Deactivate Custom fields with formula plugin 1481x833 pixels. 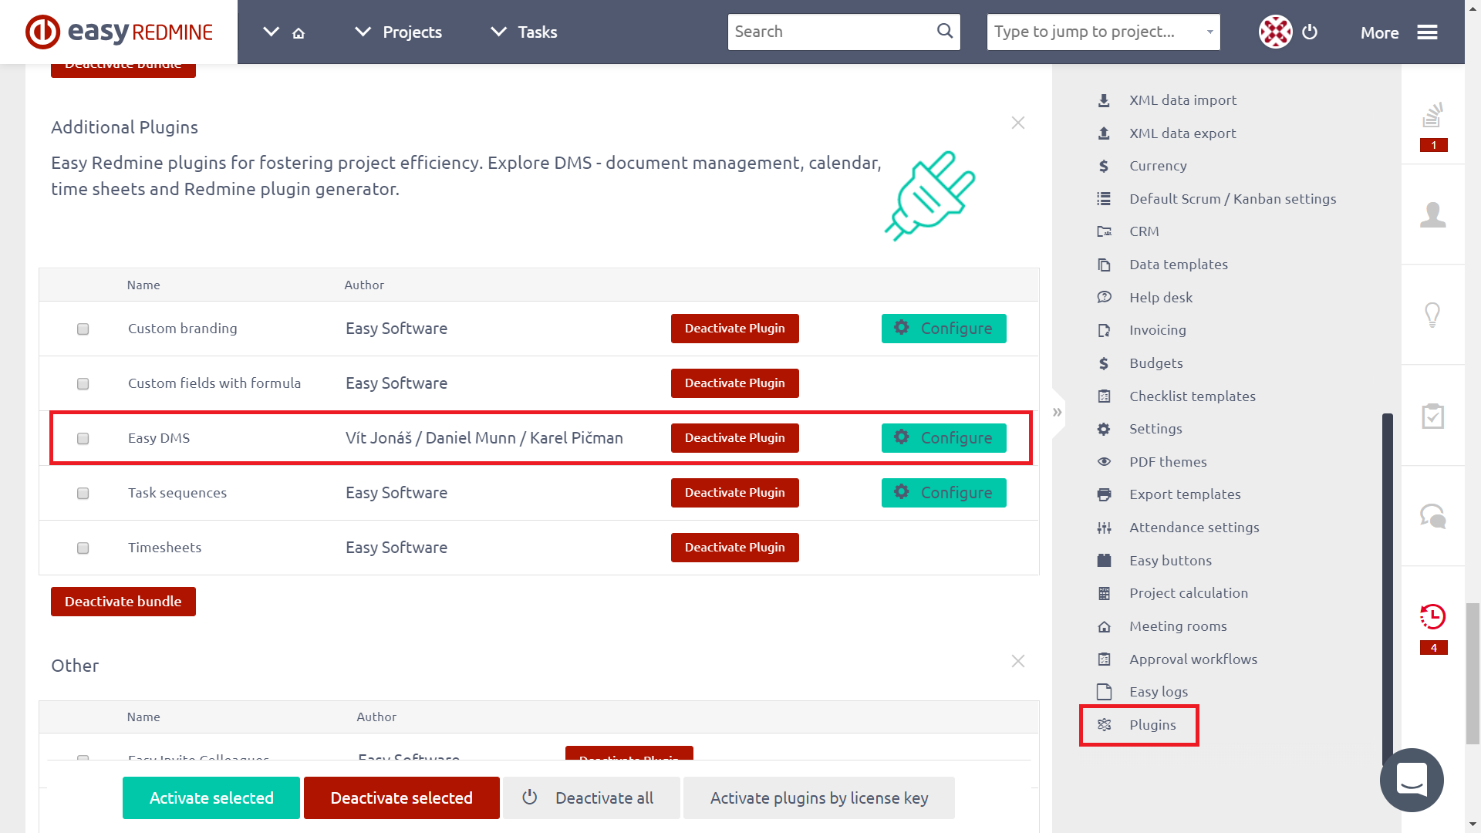click(734, 383)
